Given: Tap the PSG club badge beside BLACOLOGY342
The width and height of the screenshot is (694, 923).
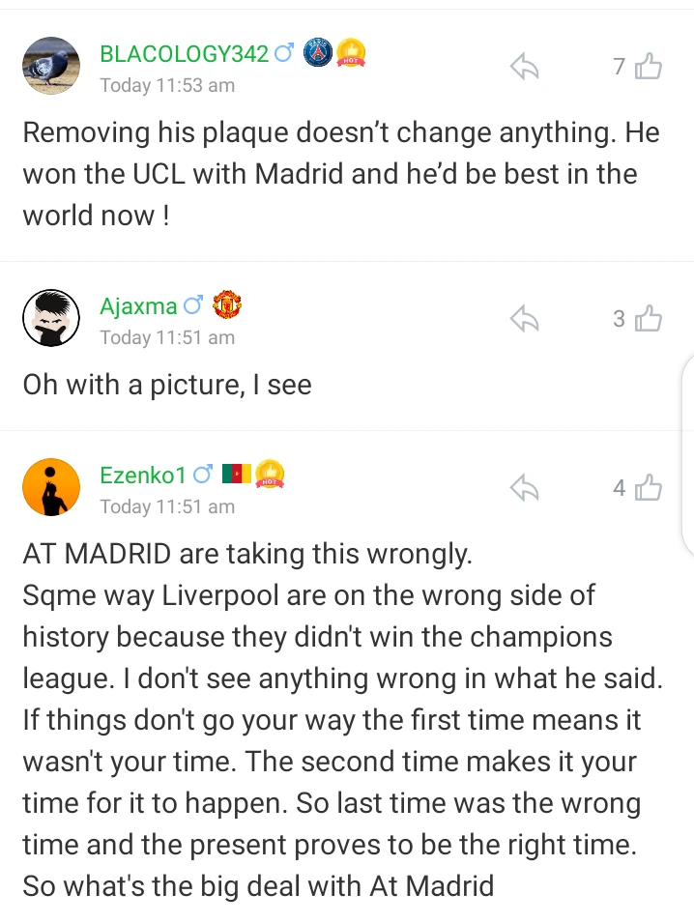Looking at the screenshot, I should click(318, 53).
